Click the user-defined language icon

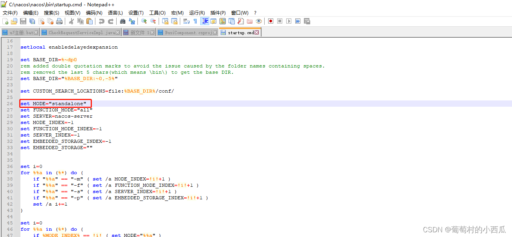(214, 21)
